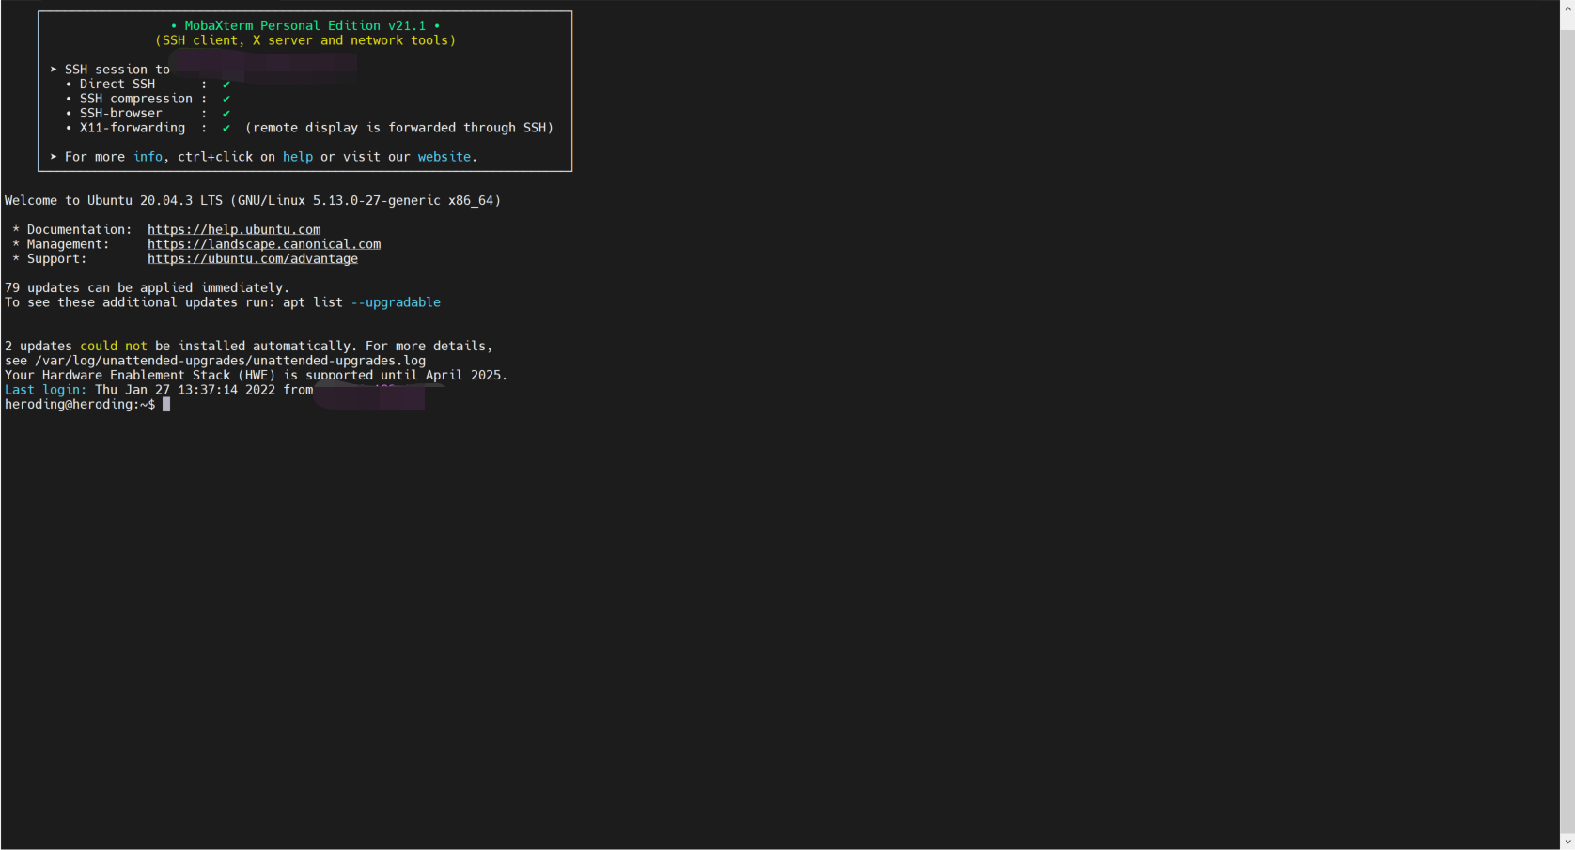1575x850 pixels.
Task: Open the help link in MobaXterm banner
Action: click(298, 157)
